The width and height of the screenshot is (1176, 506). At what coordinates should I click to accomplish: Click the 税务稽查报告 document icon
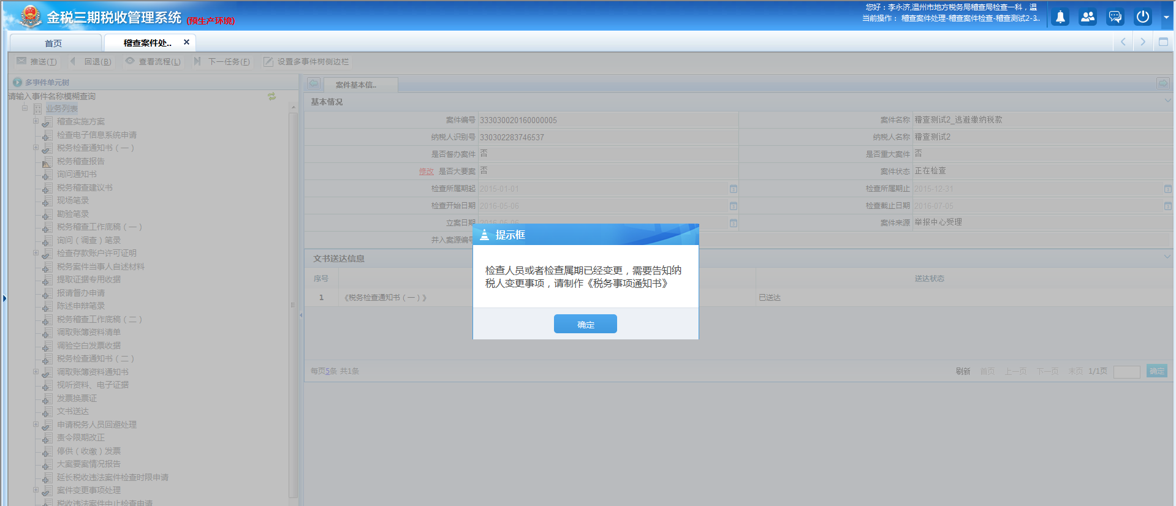[47, 162]
